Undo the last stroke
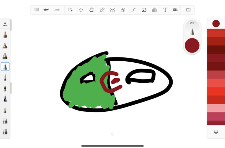The width and height of the screenshot is (225, 148). click(46, 10)
